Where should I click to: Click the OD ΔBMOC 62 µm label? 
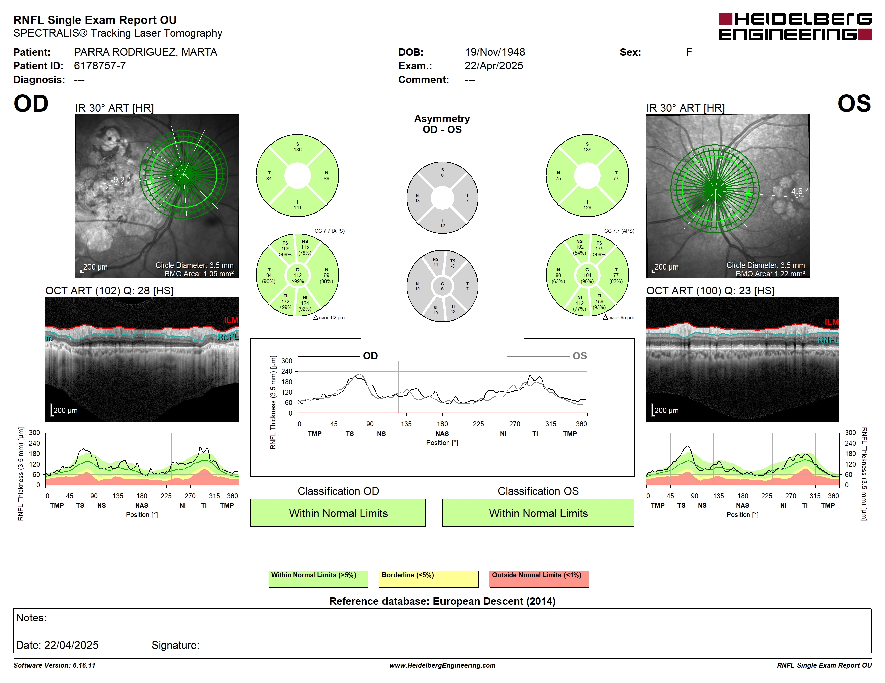(329, 318)
